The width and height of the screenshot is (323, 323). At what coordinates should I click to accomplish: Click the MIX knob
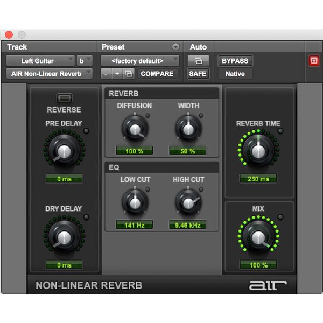pos(258,236)
